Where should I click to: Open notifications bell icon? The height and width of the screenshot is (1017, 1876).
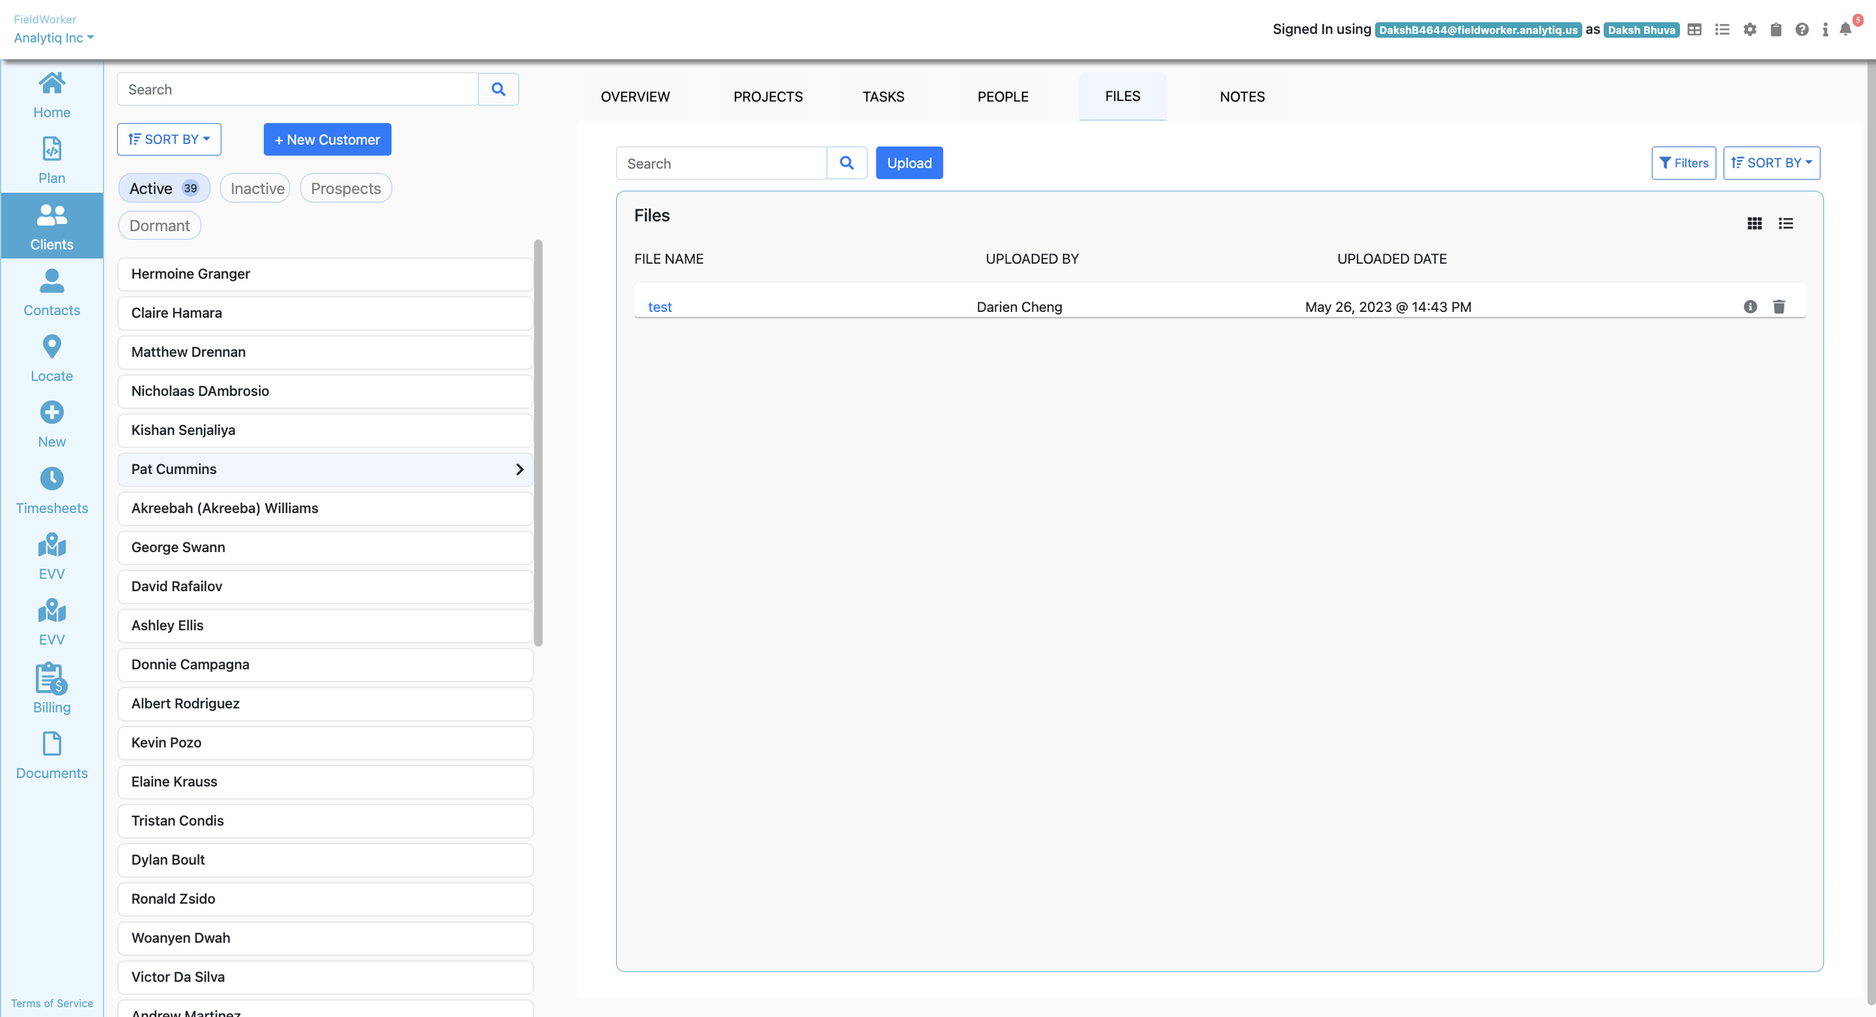point(1845,30)
